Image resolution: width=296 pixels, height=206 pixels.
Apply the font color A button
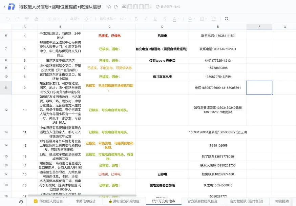pos(174,19)
